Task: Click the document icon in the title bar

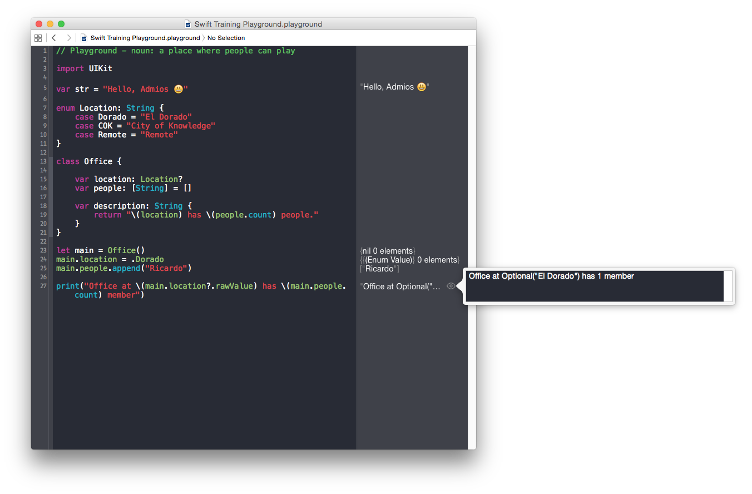Action: click(188, 24)
